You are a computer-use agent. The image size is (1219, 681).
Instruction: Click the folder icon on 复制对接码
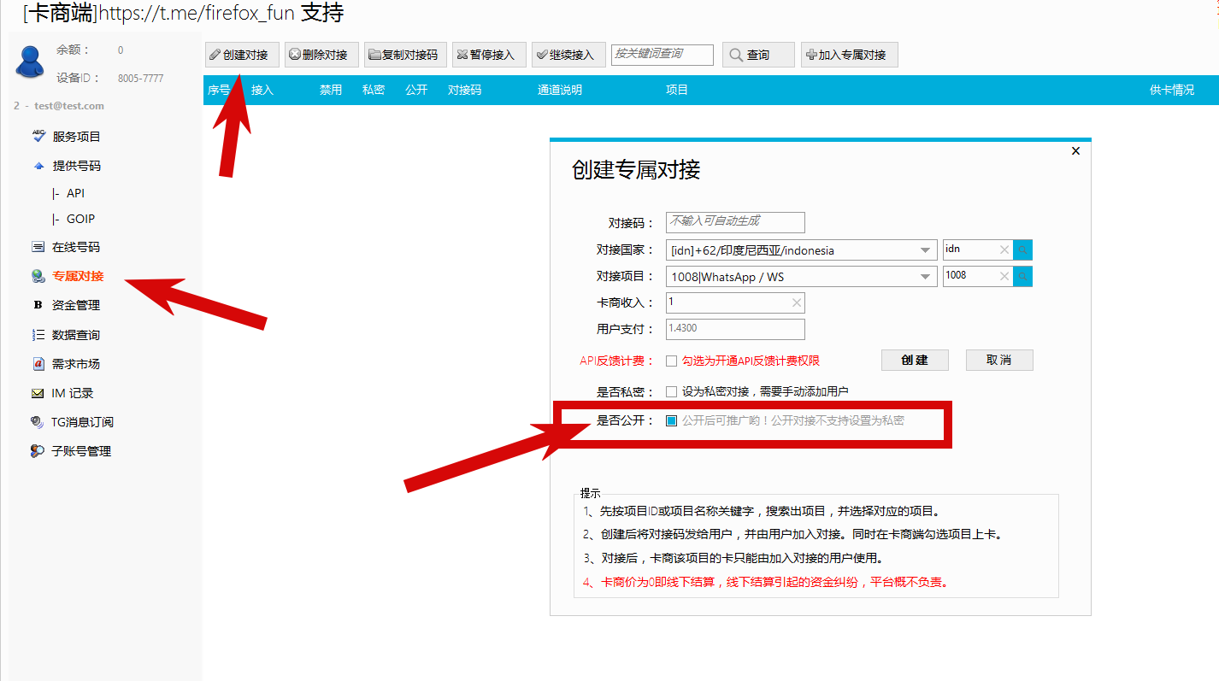point(374,55)
